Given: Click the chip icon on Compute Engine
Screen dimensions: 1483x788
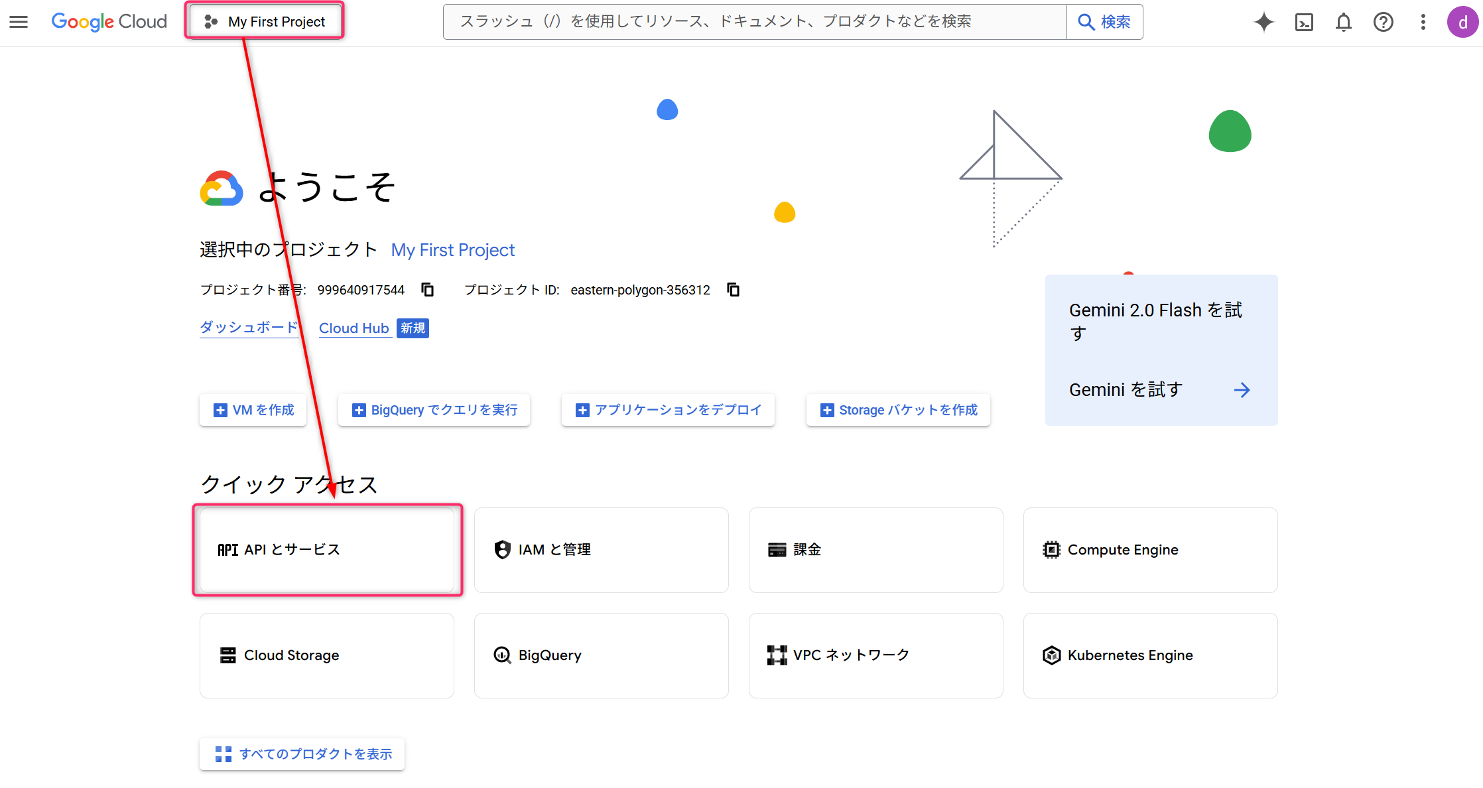Looking at the screenshot, I should click(1052, 550).
